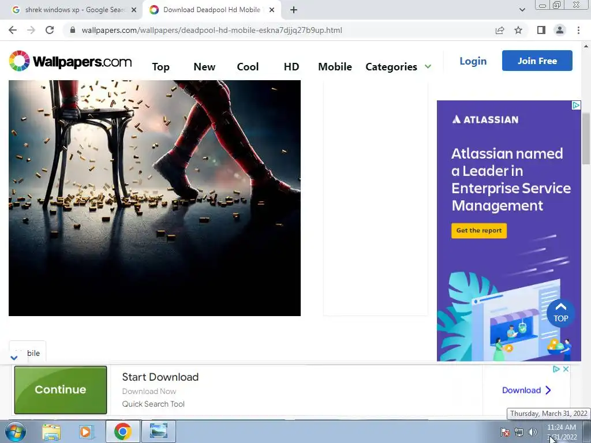This screenshot has height=443, width=591.
Task: Open a new browser tab
Action: [294, 10]
